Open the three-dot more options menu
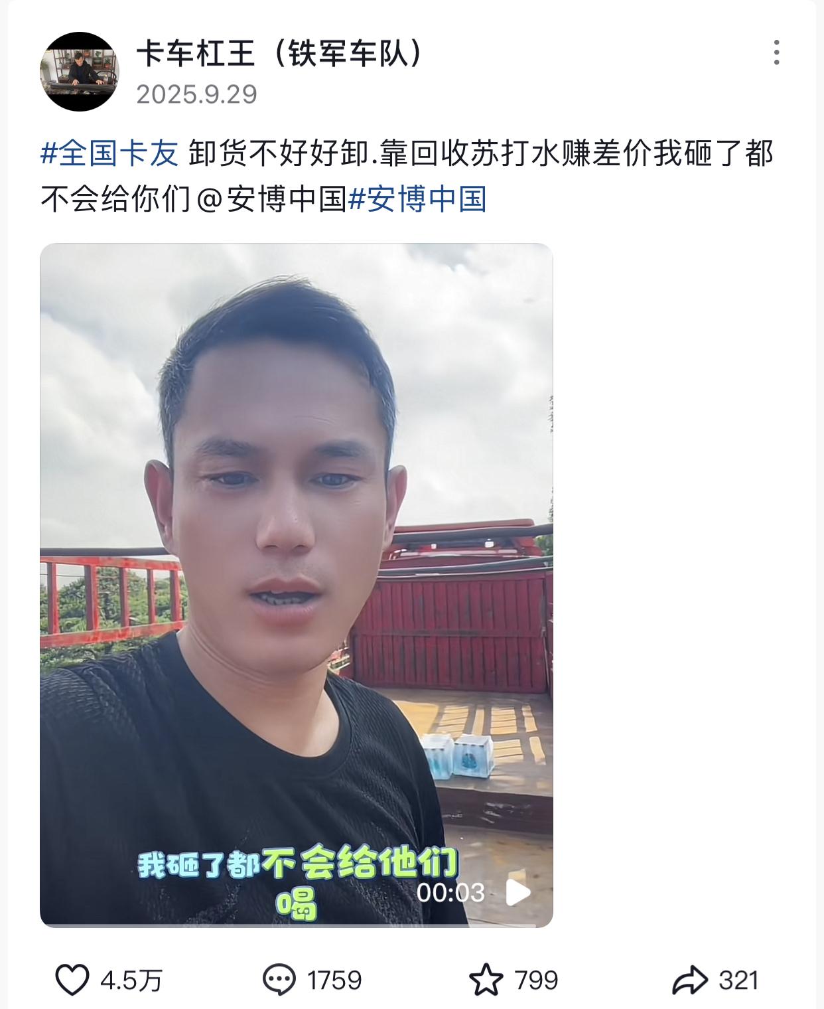Screen dimensions: 824x1009 (x=776, y=52)
